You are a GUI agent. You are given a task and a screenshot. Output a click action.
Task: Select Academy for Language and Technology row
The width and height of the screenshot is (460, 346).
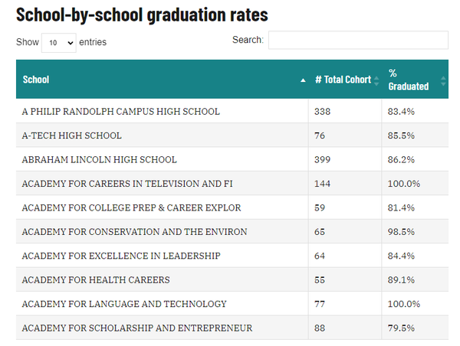click(124, 304)
